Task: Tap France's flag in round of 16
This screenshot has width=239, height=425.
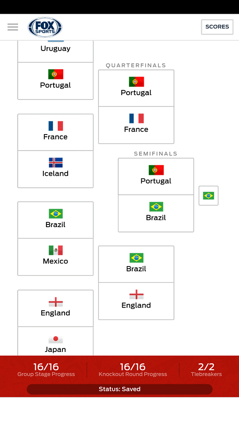Action: 56,126
